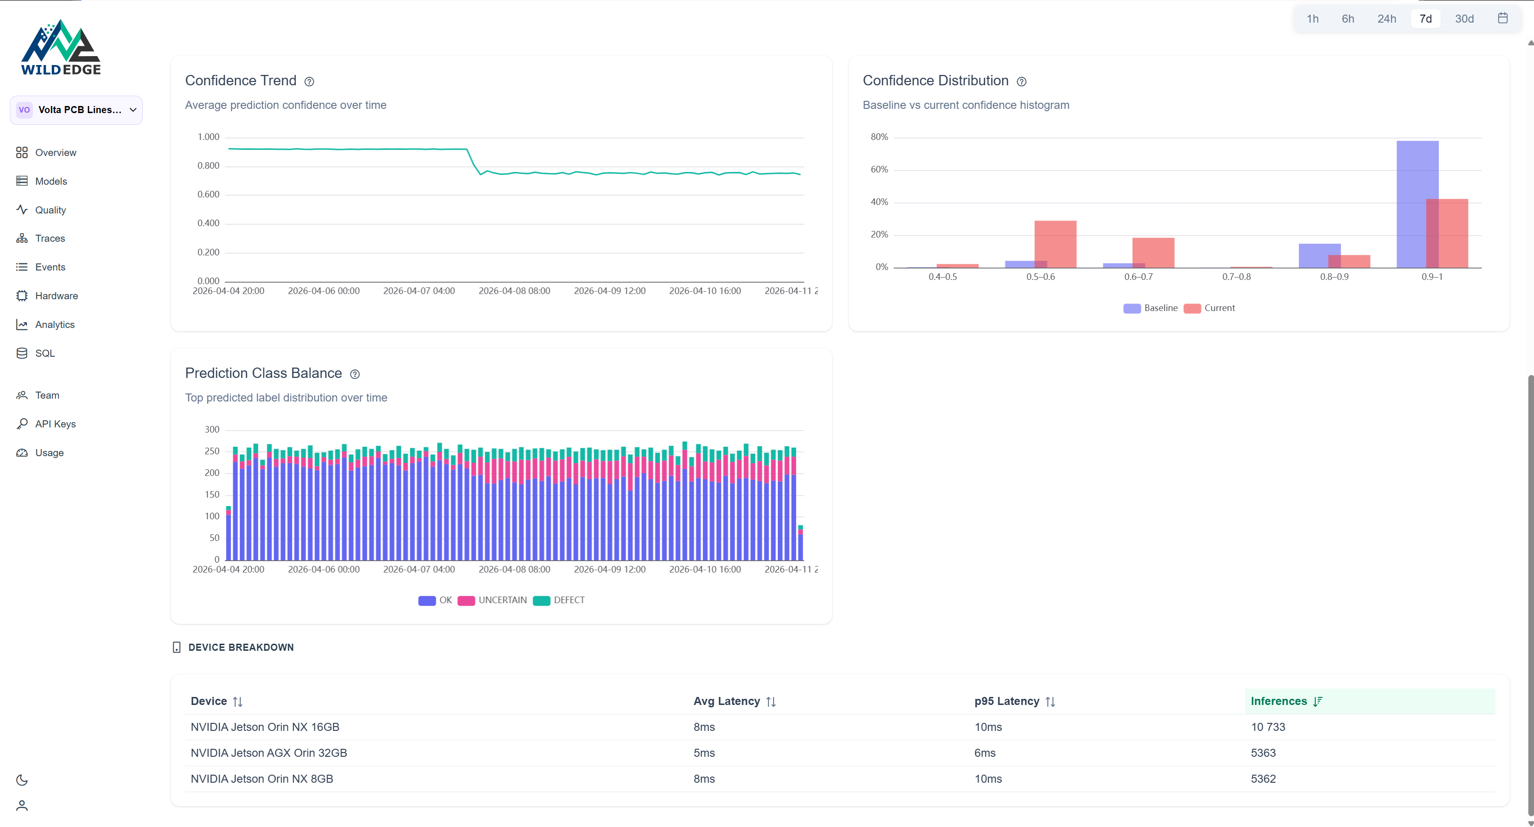Select the 30d time range

coord(1464,18)
